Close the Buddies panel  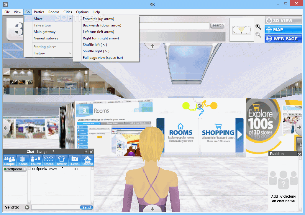pyautogui.click(x=300, y=154)
